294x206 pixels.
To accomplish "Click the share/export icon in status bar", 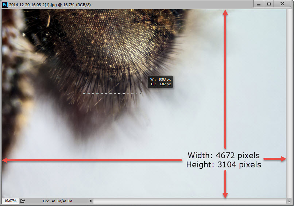I will [x=23, y=201].
